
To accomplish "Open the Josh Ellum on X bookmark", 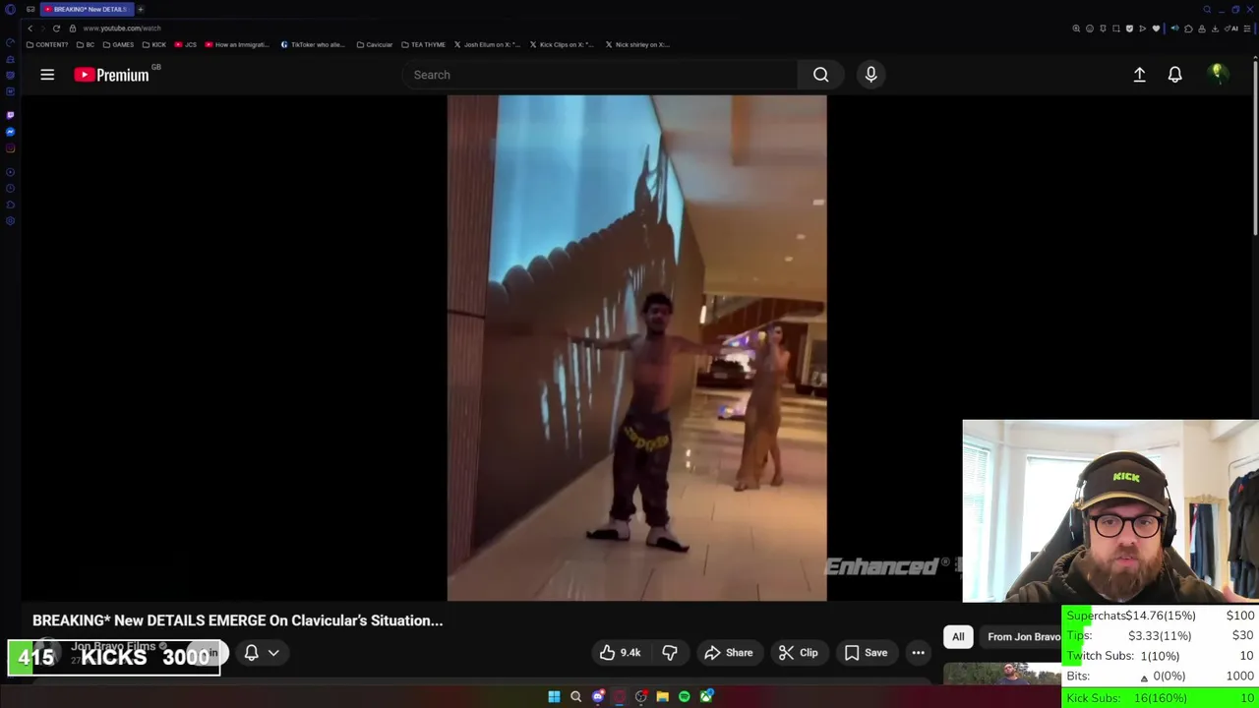I will pyautogui.click(x=487, y=44).
